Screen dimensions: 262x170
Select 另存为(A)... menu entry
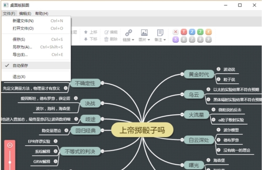coord(36,47)
